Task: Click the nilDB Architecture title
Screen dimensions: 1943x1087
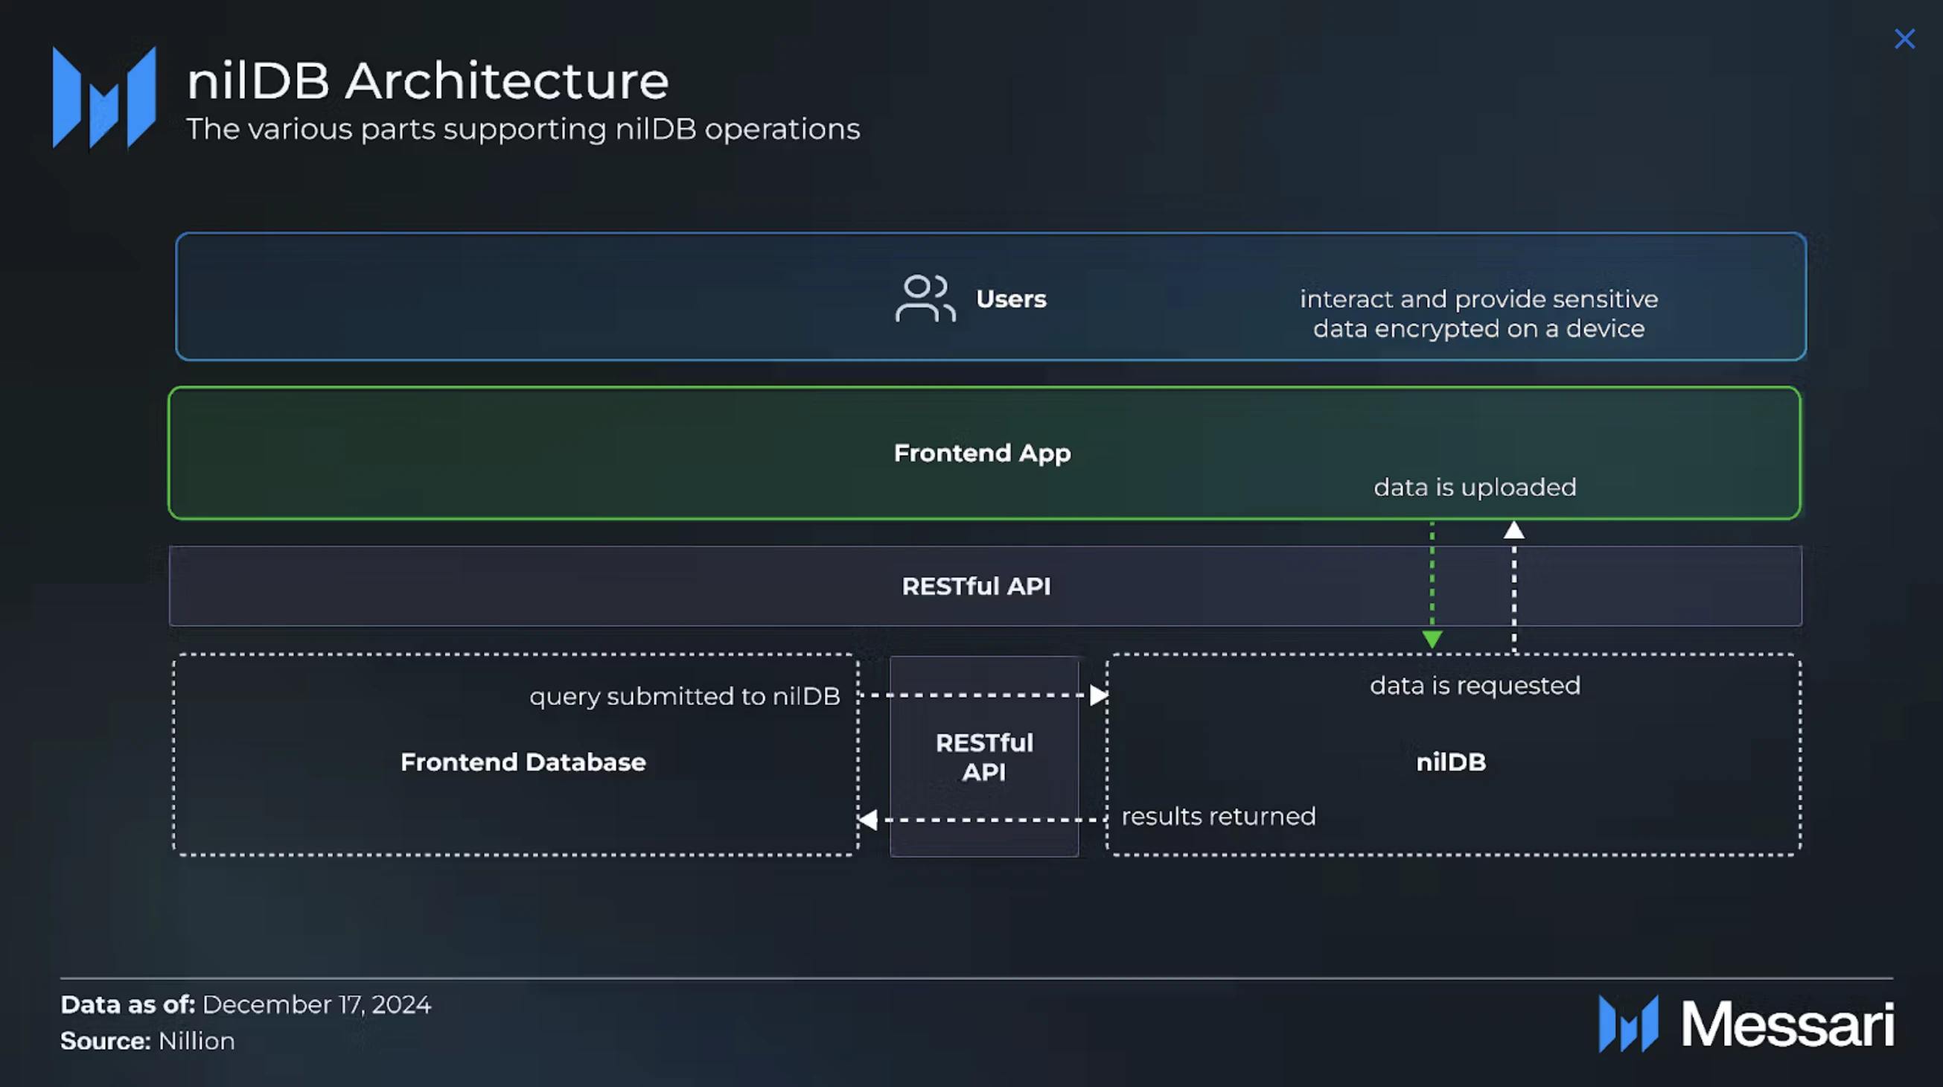Action: [x=427, y=80]
